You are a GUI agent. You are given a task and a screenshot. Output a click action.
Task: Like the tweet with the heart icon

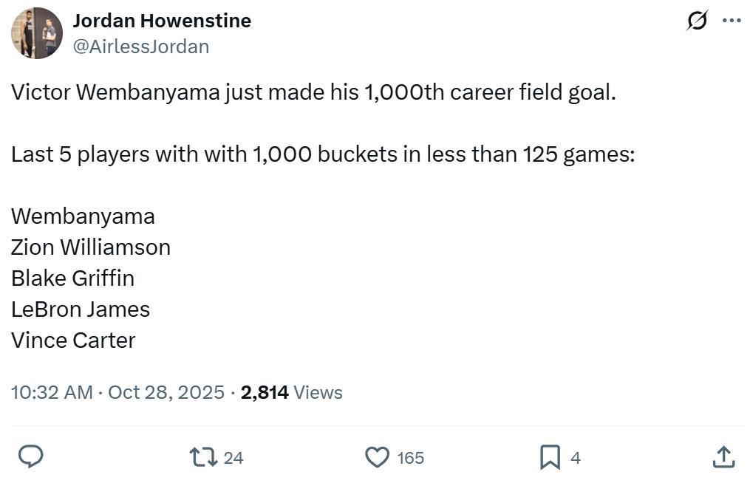[x=378, y=457]
